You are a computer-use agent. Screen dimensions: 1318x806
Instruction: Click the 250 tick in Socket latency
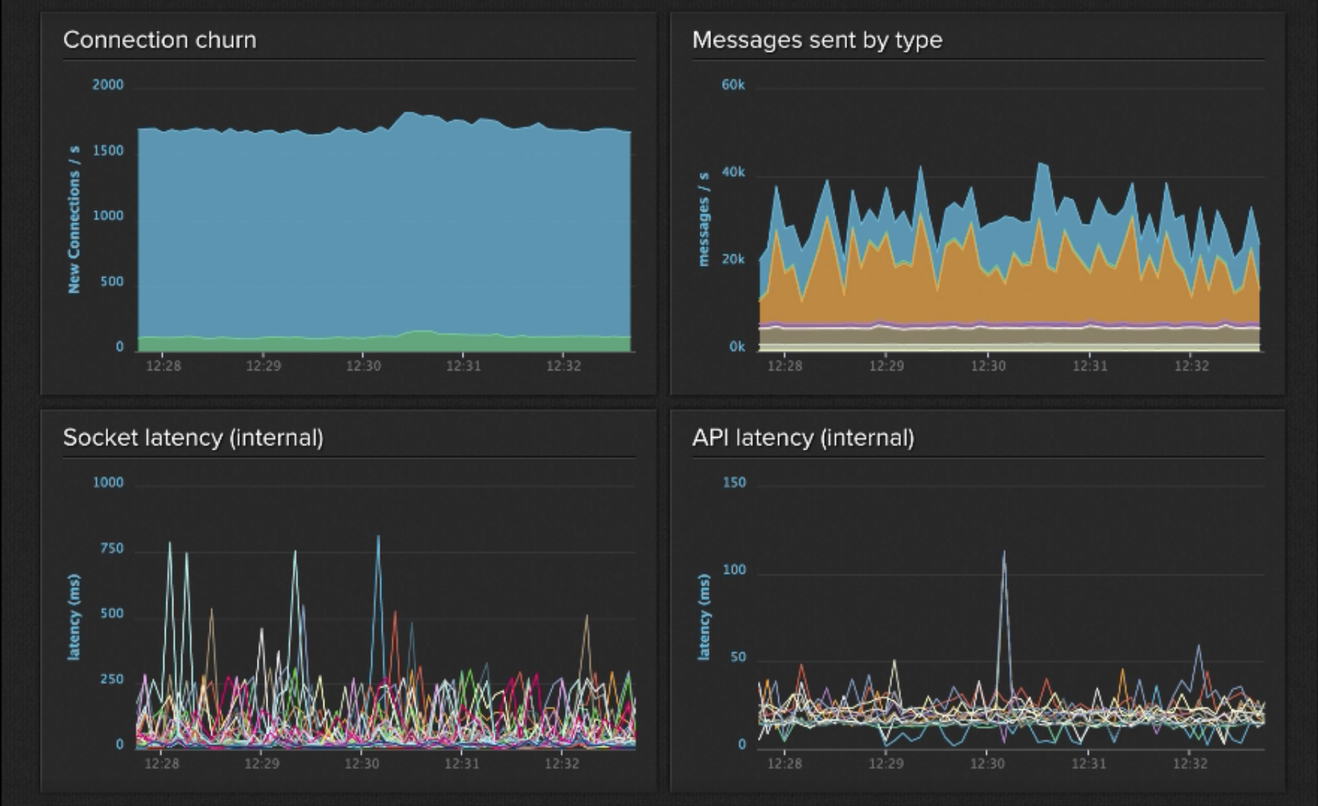point(111,680)
